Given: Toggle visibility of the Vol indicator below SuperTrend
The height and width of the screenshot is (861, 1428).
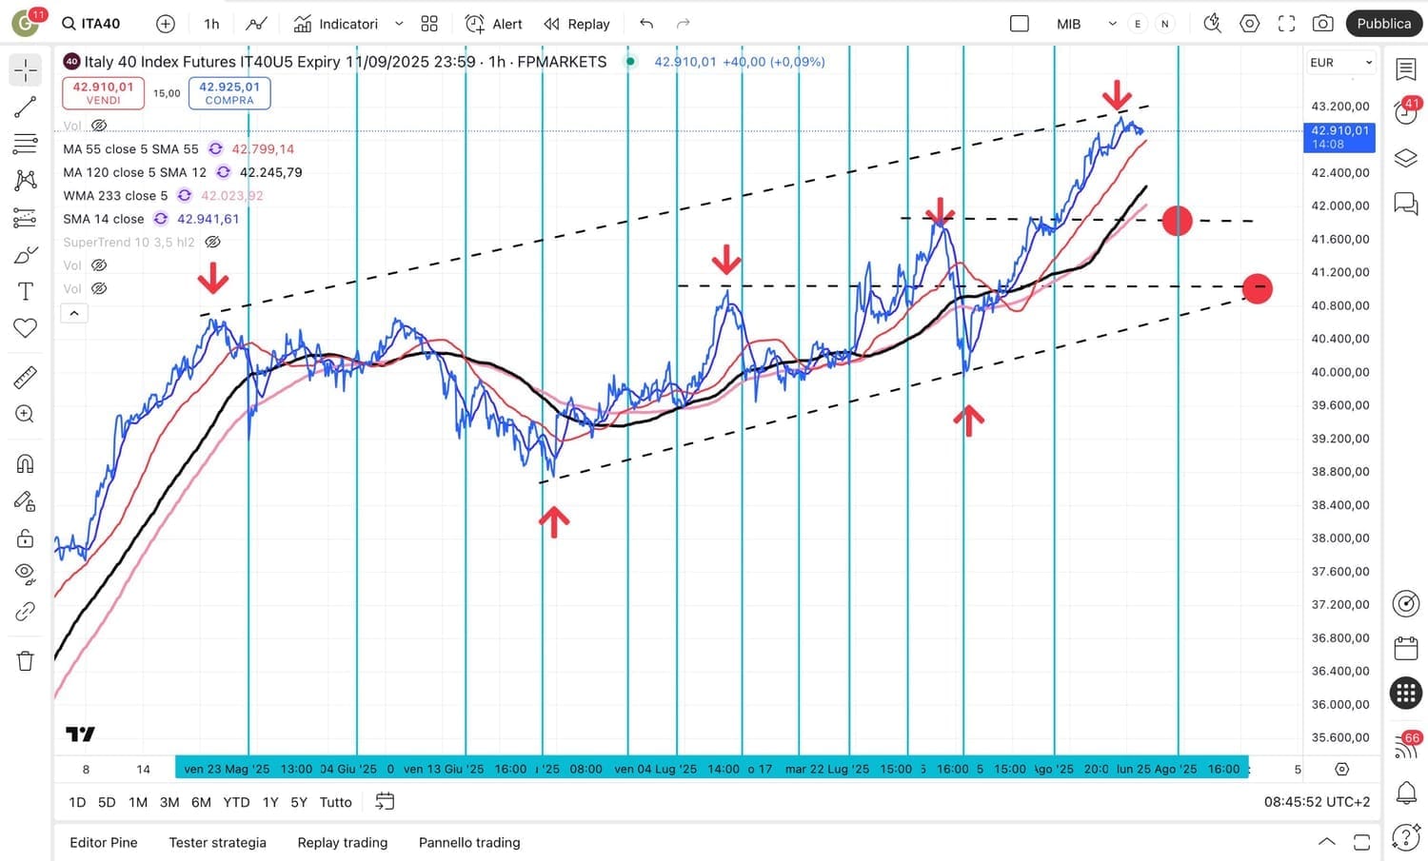Looking at the screenshot, I should pyautogui.click(x=99, y=265).
